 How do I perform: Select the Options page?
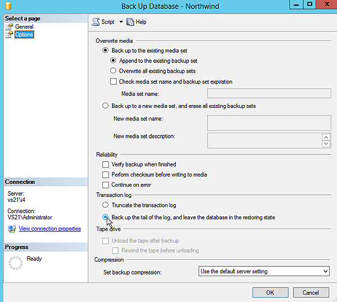[x=24, y=34]
